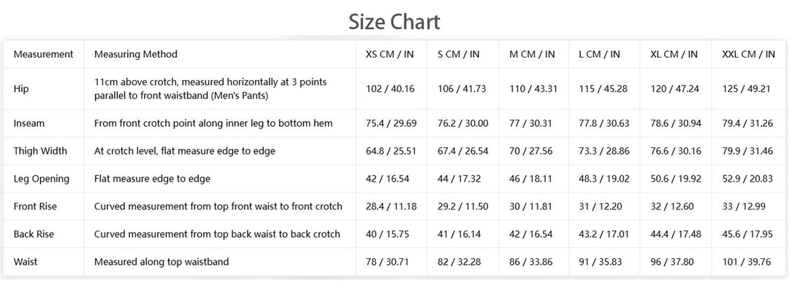Click the Measuring Method column header
The image size is (789, 286).
click(136, 54)
